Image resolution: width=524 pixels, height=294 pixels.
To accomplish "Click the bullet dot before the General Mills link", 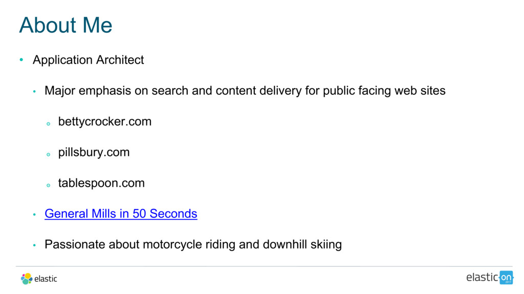I will pyautogui.click(x=34, y=214).
